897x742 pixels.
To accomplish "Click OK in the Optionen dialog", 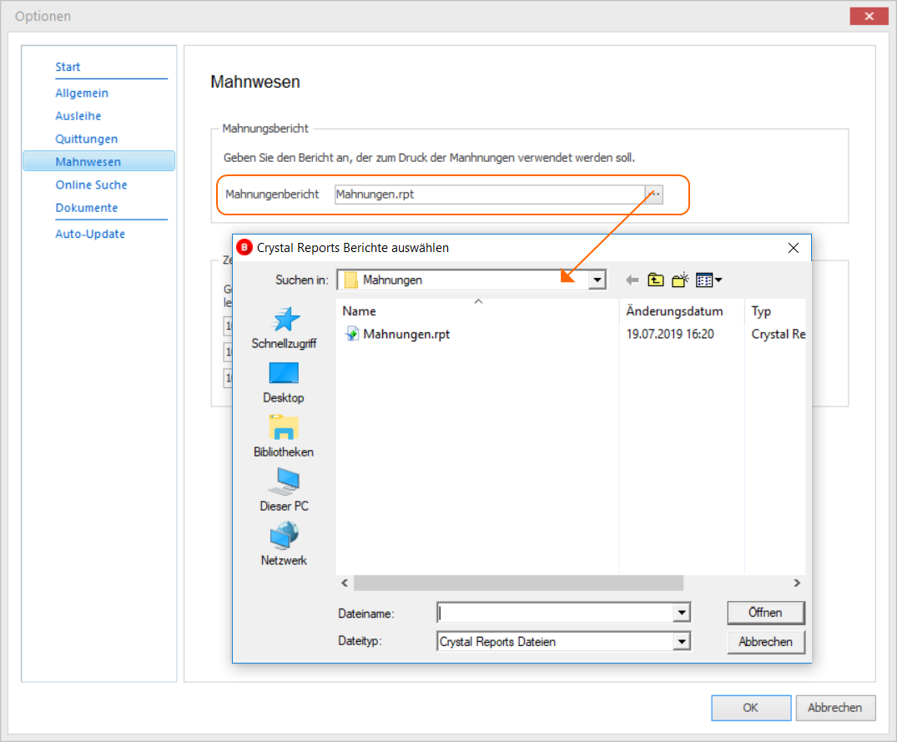I will (x=751, y=708).
